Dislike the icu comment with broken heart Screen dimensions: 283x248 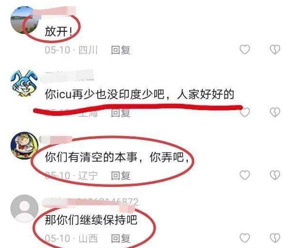coord(275,112)
